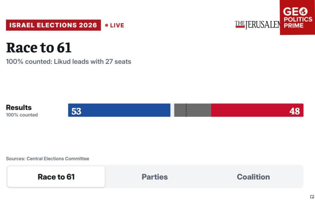This screenshot has width=315, height=210.
Task: Click the LIVE label text
Action: point(117,25)
